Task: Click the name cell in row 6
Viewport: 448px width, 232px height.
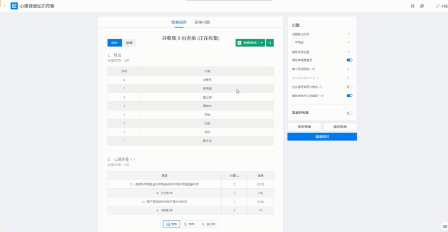Action: point(207,97)
